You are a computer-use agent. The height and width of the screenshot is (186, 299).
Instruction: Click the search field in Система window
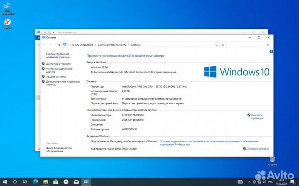point(250,45)
